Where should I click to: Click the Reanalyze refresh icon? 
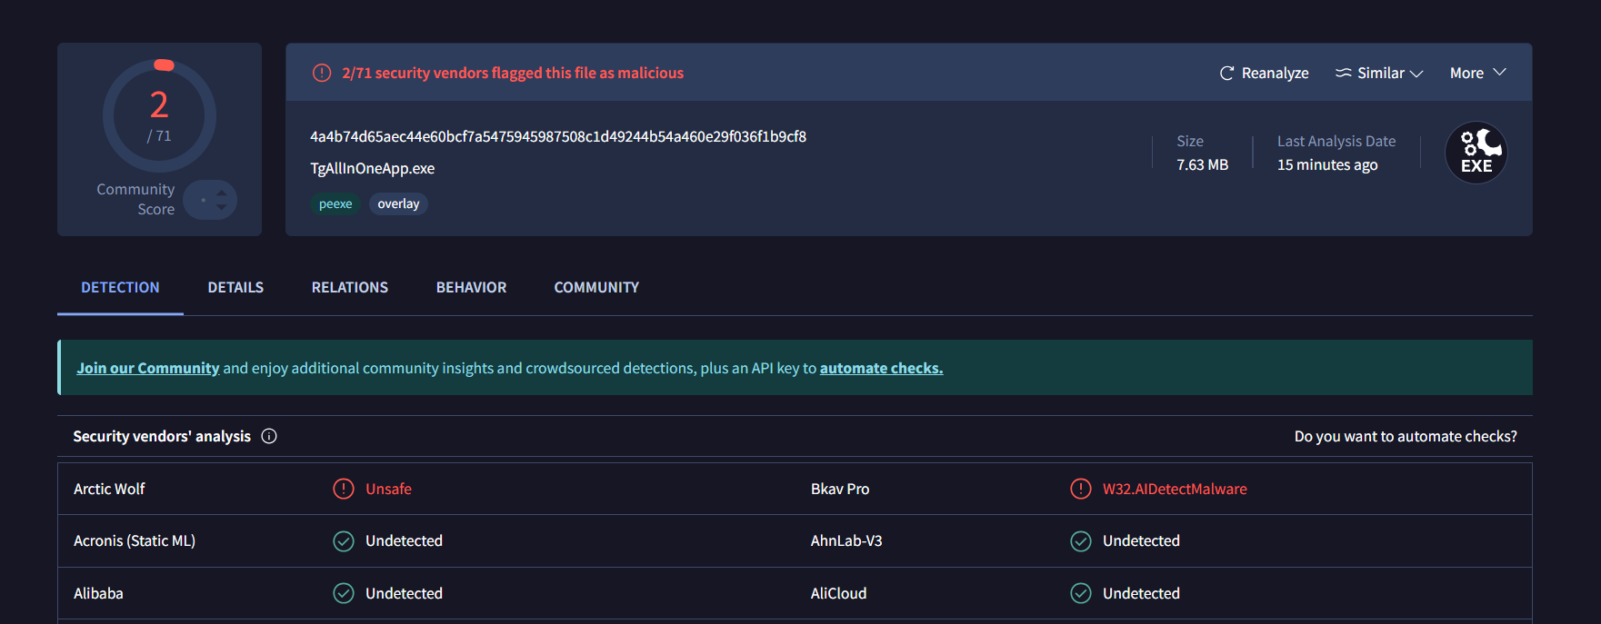(x=1226, y=74)
